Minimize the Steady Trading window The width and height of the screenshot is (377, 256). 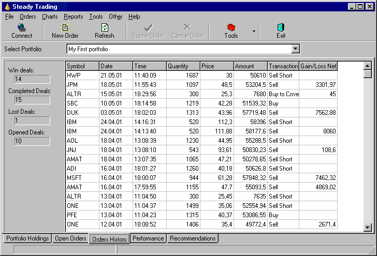352,7
